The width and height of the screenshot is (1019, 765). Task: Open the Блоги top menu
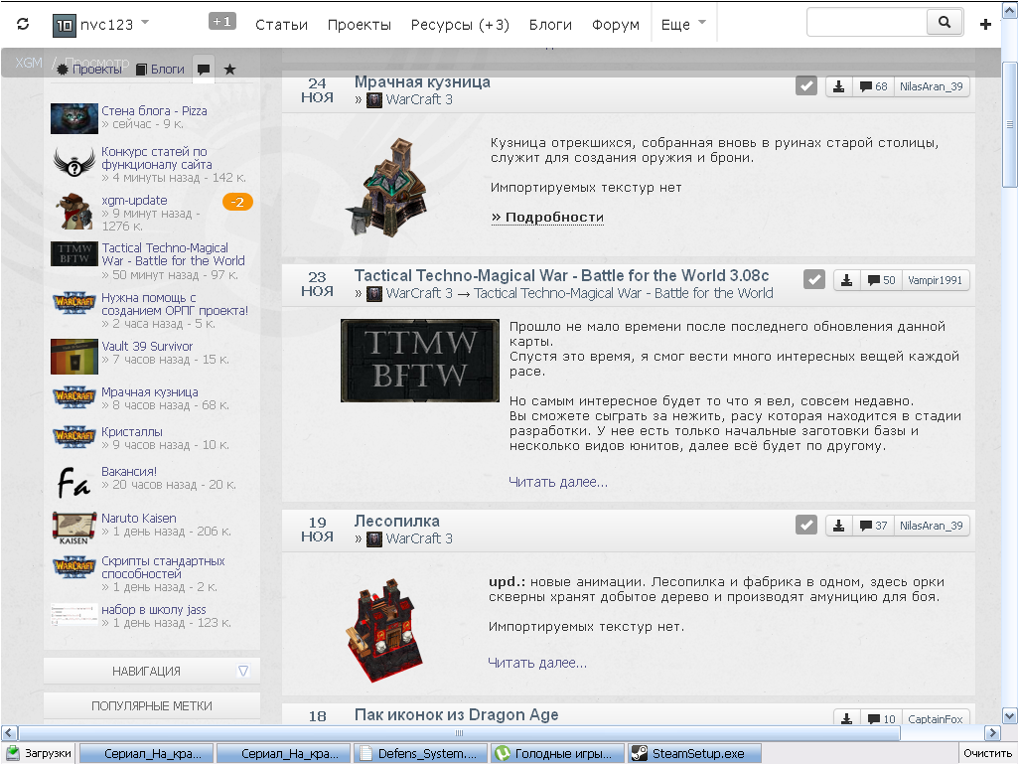[550, 25]
